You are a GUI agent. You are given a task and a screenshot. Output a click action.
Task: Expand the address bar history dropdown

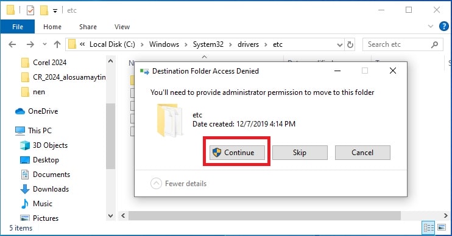(x=339, y=44)
